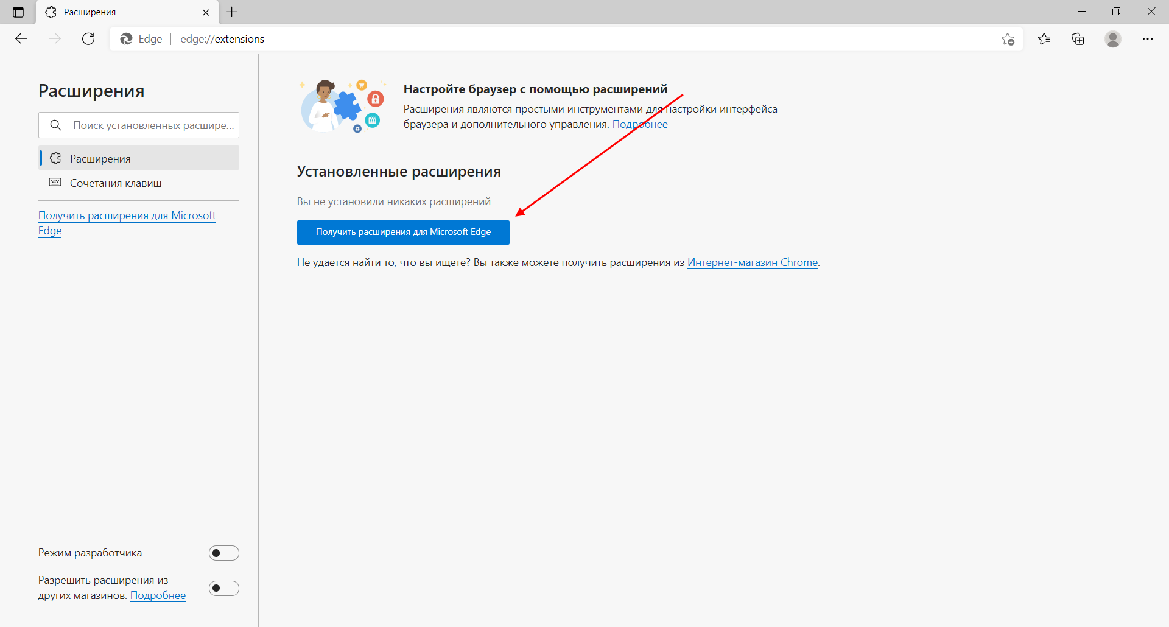
Task: Click blue Получить расширения для Microsoft Edge button
Action: click(x=403, y=232)
